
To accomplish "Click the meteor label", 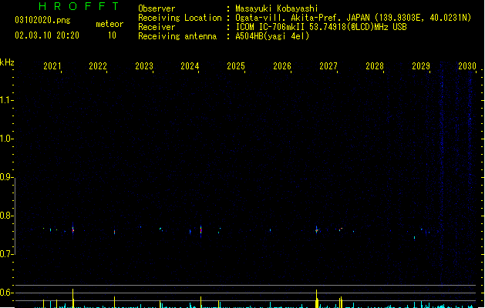I will (109, 24).
